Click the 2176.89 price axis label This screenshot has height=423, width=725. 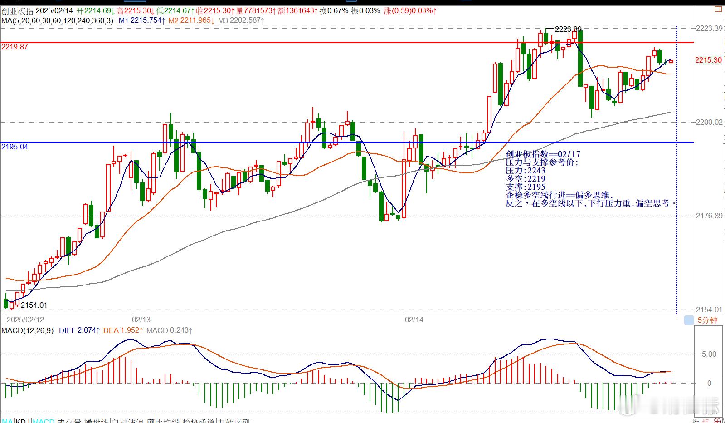[x=709, y=216]
